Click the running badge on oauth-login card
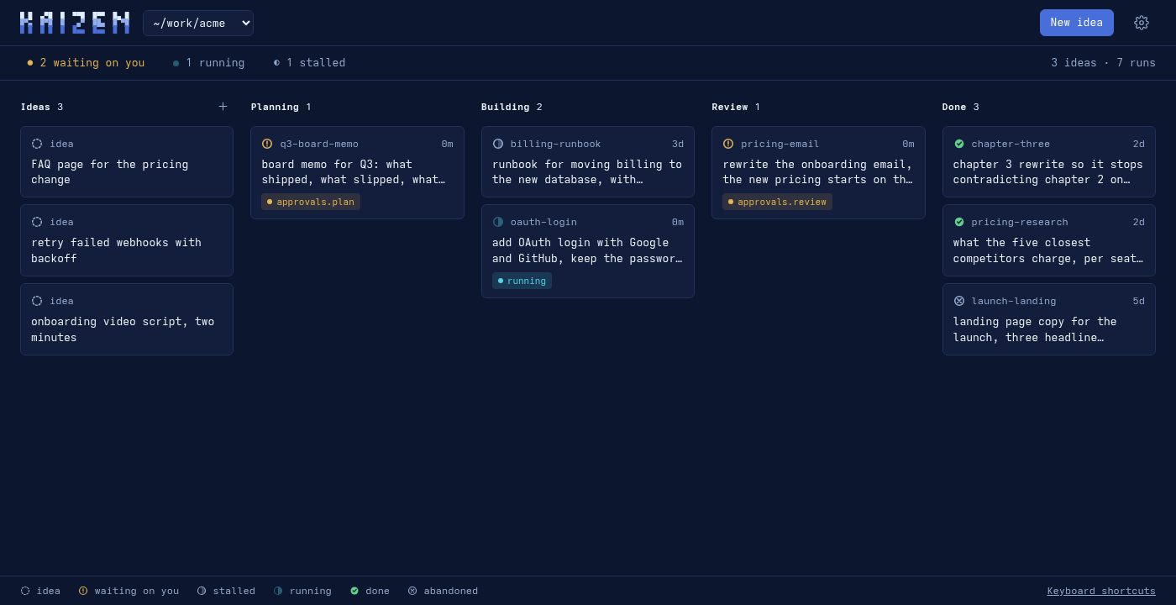Image resolution: width=1176 pixels, height=605 pixels. [x=522, y=281]
